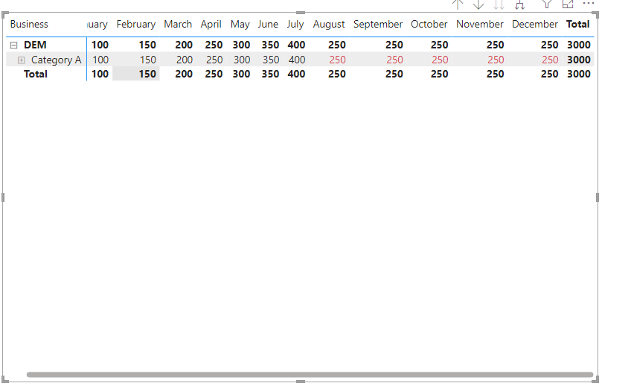Collapse the DEM row
Viewport: 631px width, 386px height.
13,45
